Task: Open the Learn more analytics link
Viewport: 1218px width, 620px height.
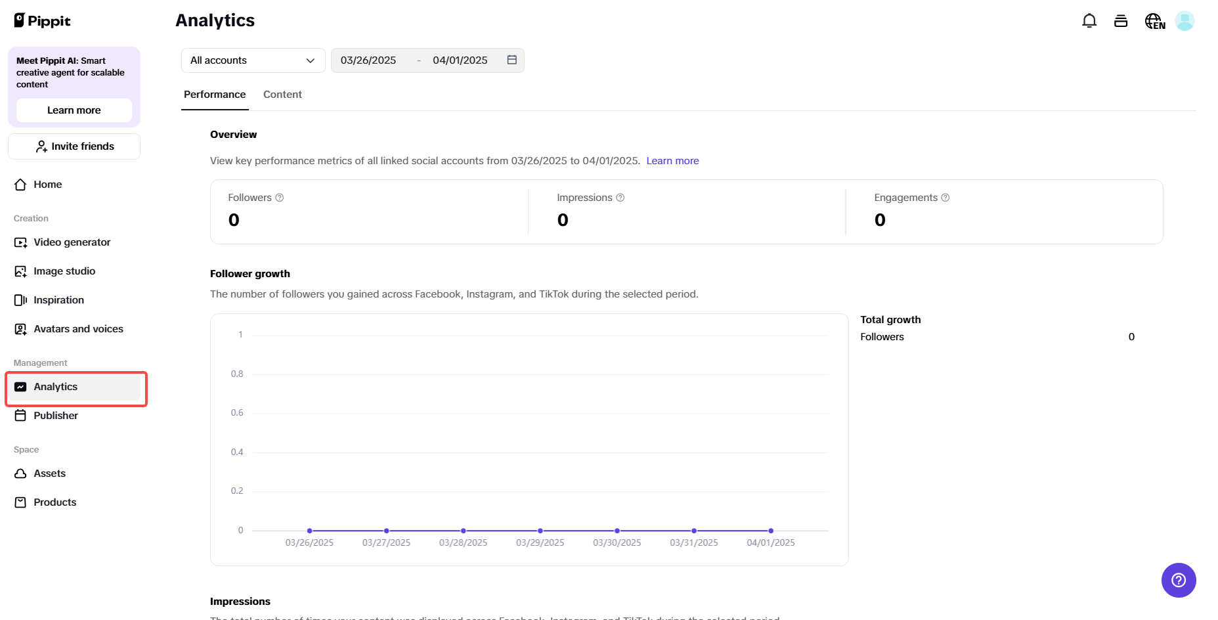Action: [672, 160]
